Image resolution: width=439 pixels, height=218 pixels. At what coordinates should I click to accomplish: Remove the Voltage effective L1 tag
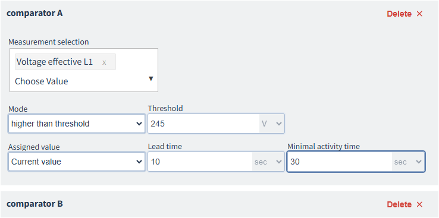coord(104,62)
